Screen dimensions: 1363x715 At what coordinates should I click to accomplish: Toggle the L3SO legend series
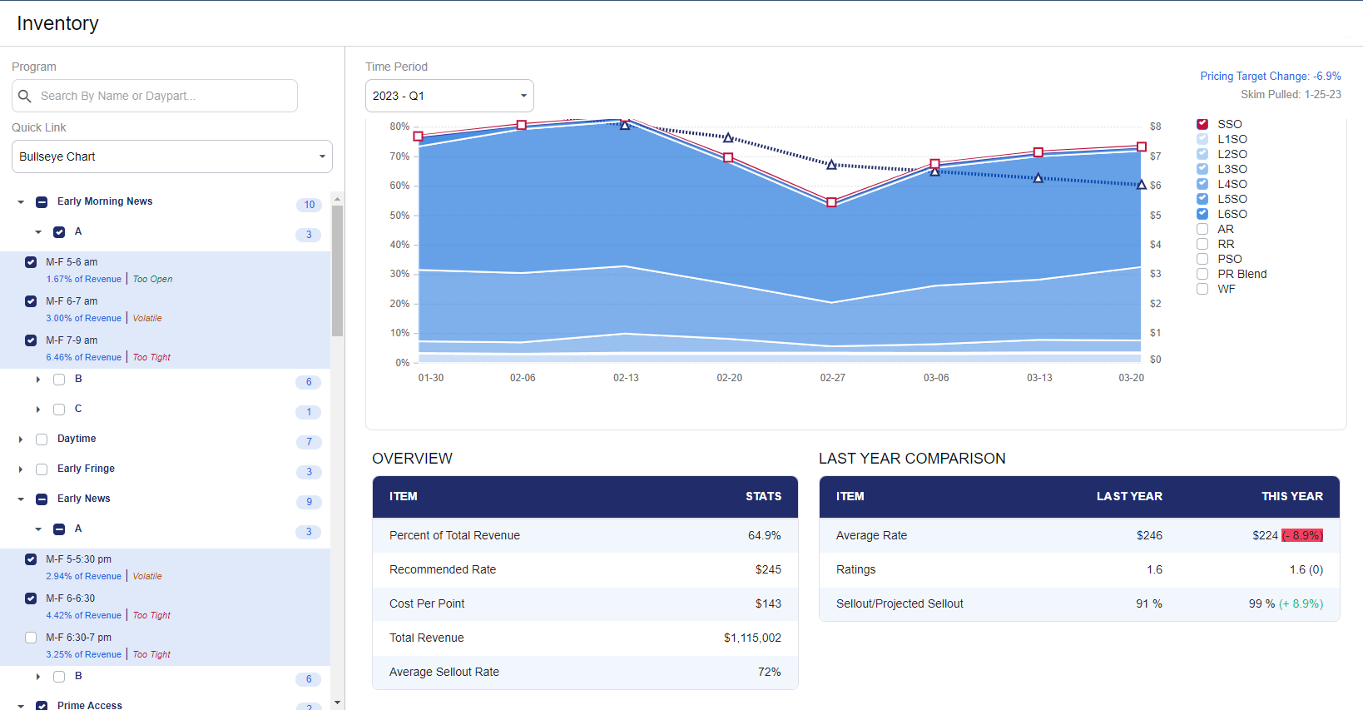coord(1202,169)
